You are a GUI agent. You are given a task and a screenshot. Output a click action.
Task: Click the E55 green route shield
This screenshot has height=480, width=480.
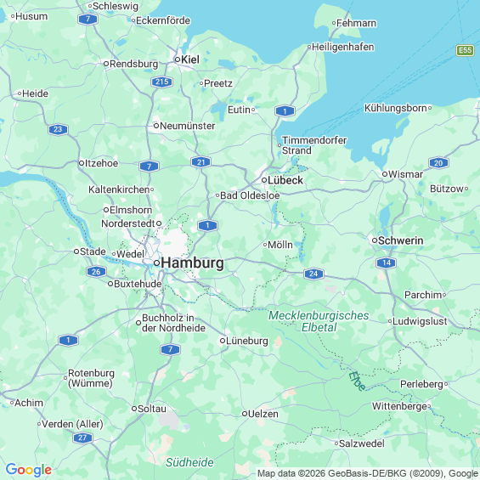pos(465,50)
